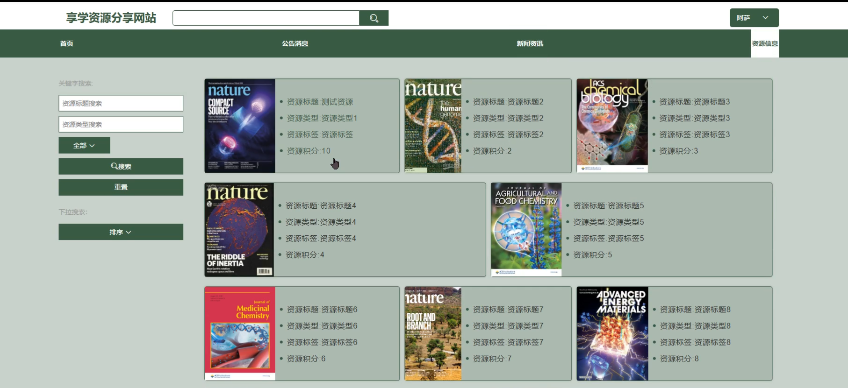Image resolution: width=848 pixels, height=388 pixels.
Task: Click the text 资源类型:资源类型5
Action: click(x=609, y=222)
